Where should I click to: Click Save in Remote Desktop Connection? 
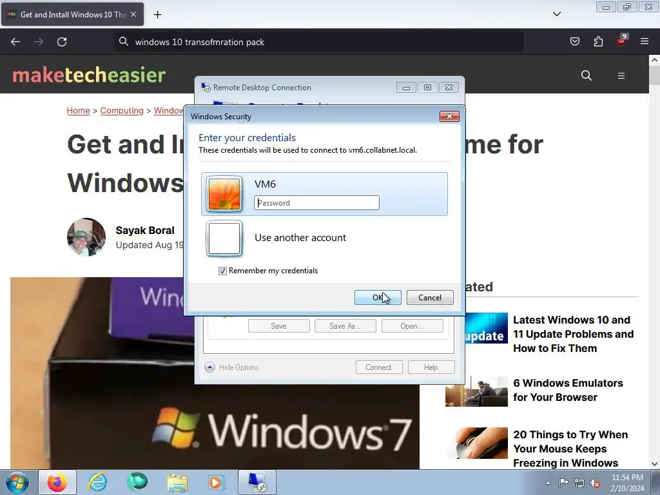point(278,325)
